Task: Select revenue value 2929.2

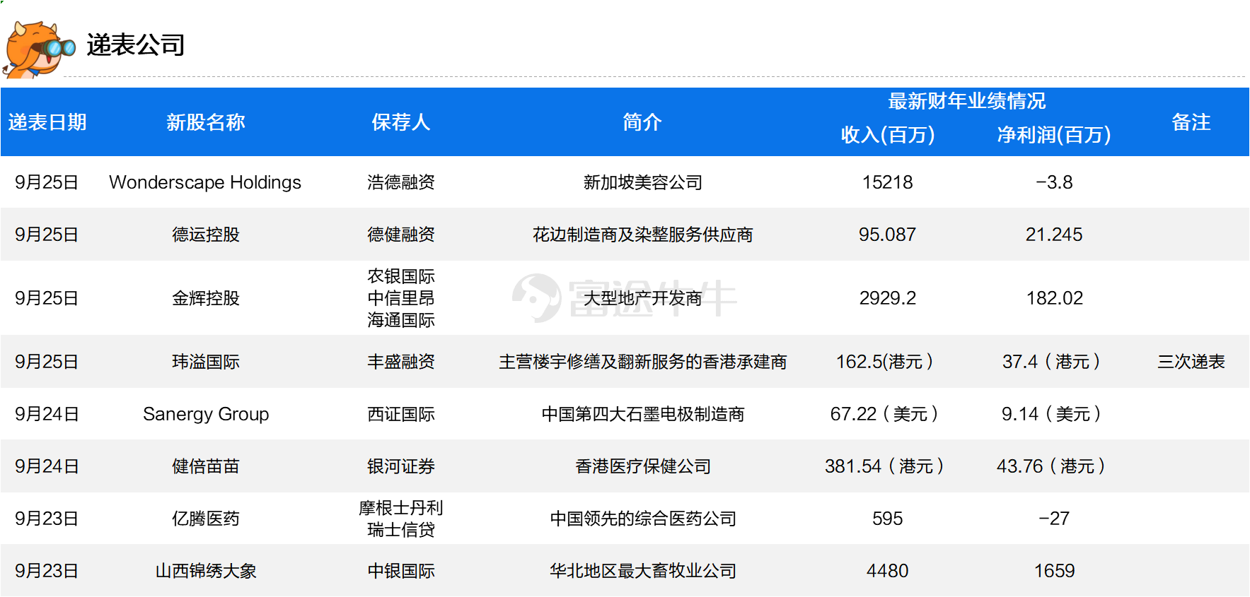Action: click(x=888, y=298)
